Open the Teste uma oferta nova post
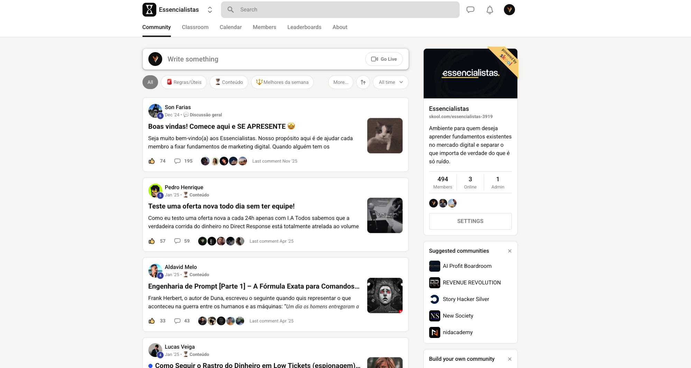Image resolution: width=691 pixels, height=368 pixels. pos(221,206)
